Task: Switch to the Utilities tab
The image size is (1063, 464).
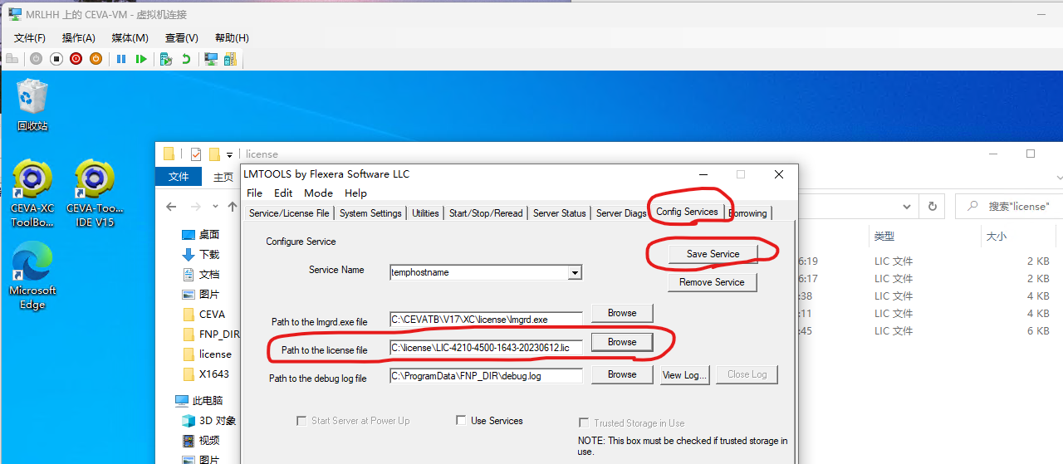Action: tap(425, 213)
